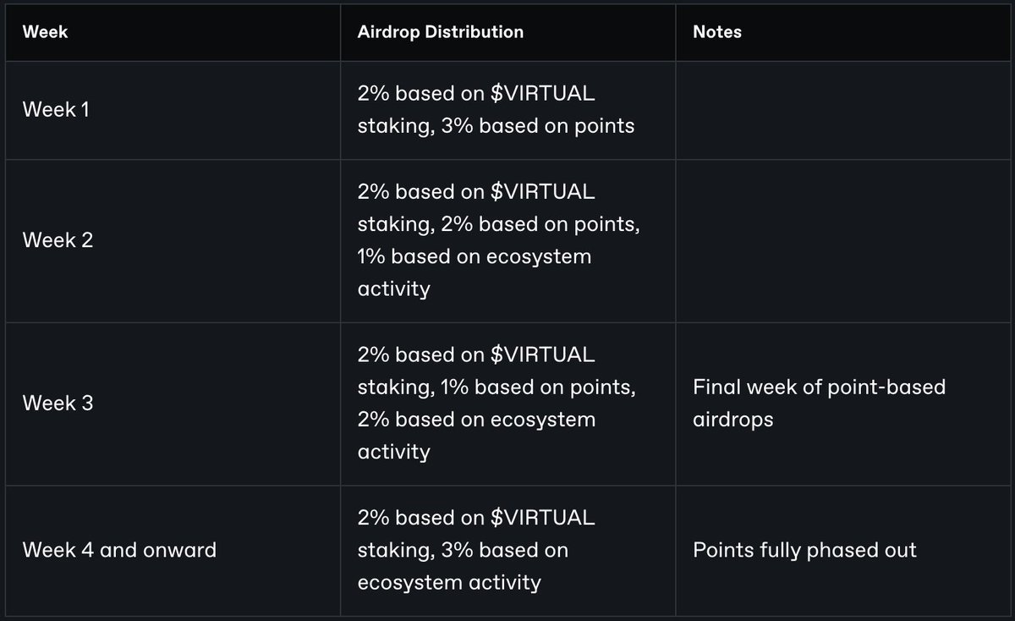Click the empty Notes cell for Week 2
Image resolution: width=1015 pixels, height=621 pixels.
pos(842,240)
